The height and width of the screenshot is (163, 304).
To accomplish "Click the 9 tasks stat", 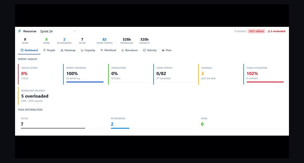I will click(25, 41).
